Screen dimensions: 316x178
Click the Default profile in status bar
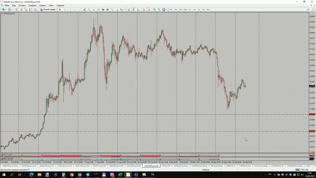pos(206,170)
